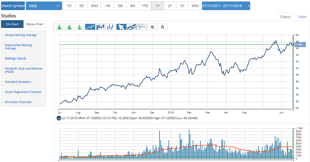Switch to candlestick chart type
Screen dimensions: 310x162
pyautogui.click(x=100, y=27)
